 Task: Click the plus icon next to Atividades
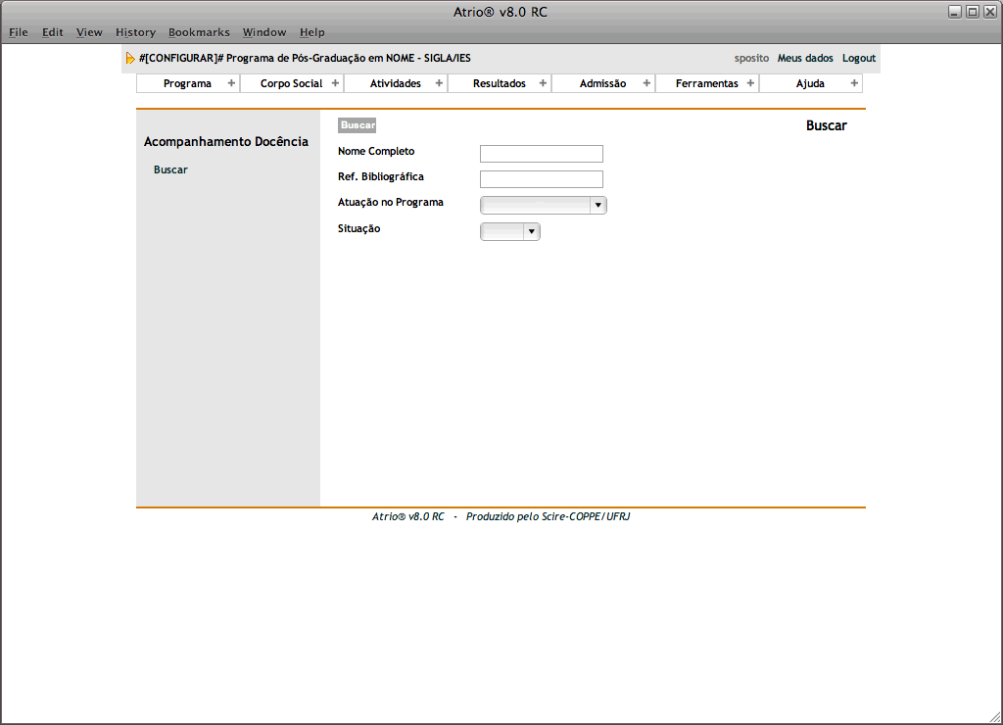pos(439,83)
